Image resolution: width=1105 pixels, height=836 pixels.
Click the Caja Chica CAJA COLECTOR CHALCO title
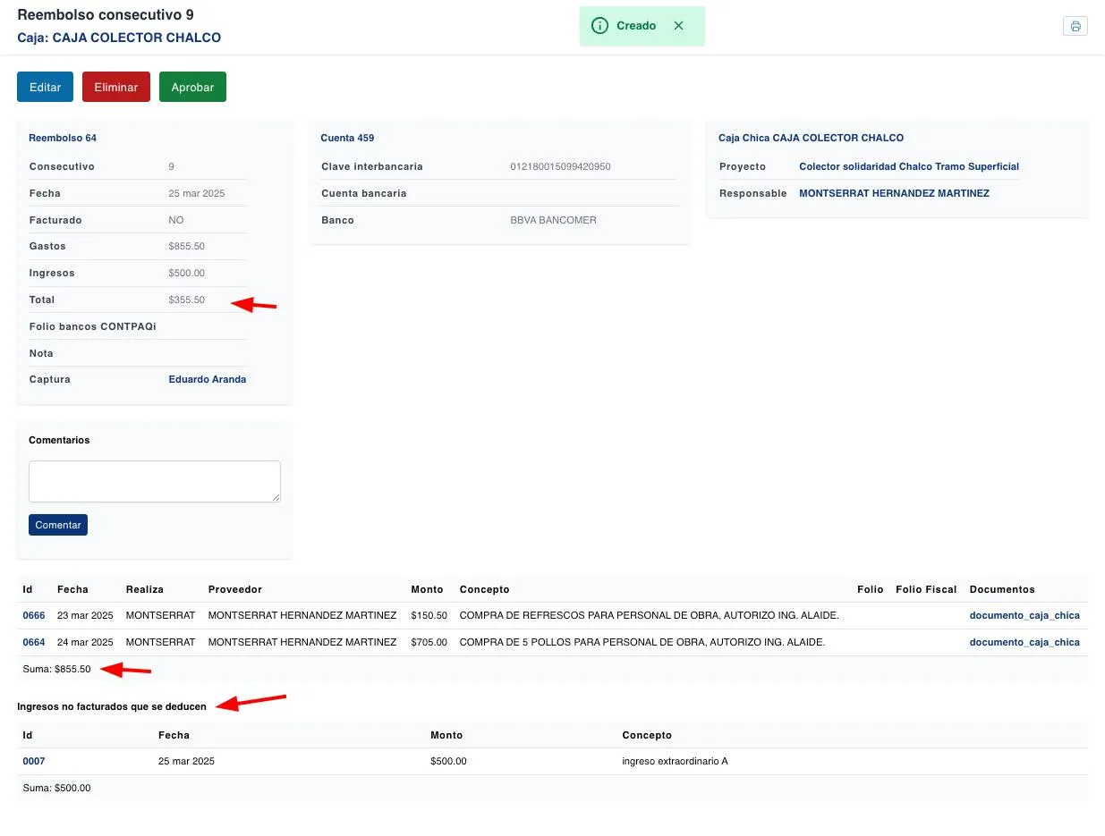click(811, 138)
